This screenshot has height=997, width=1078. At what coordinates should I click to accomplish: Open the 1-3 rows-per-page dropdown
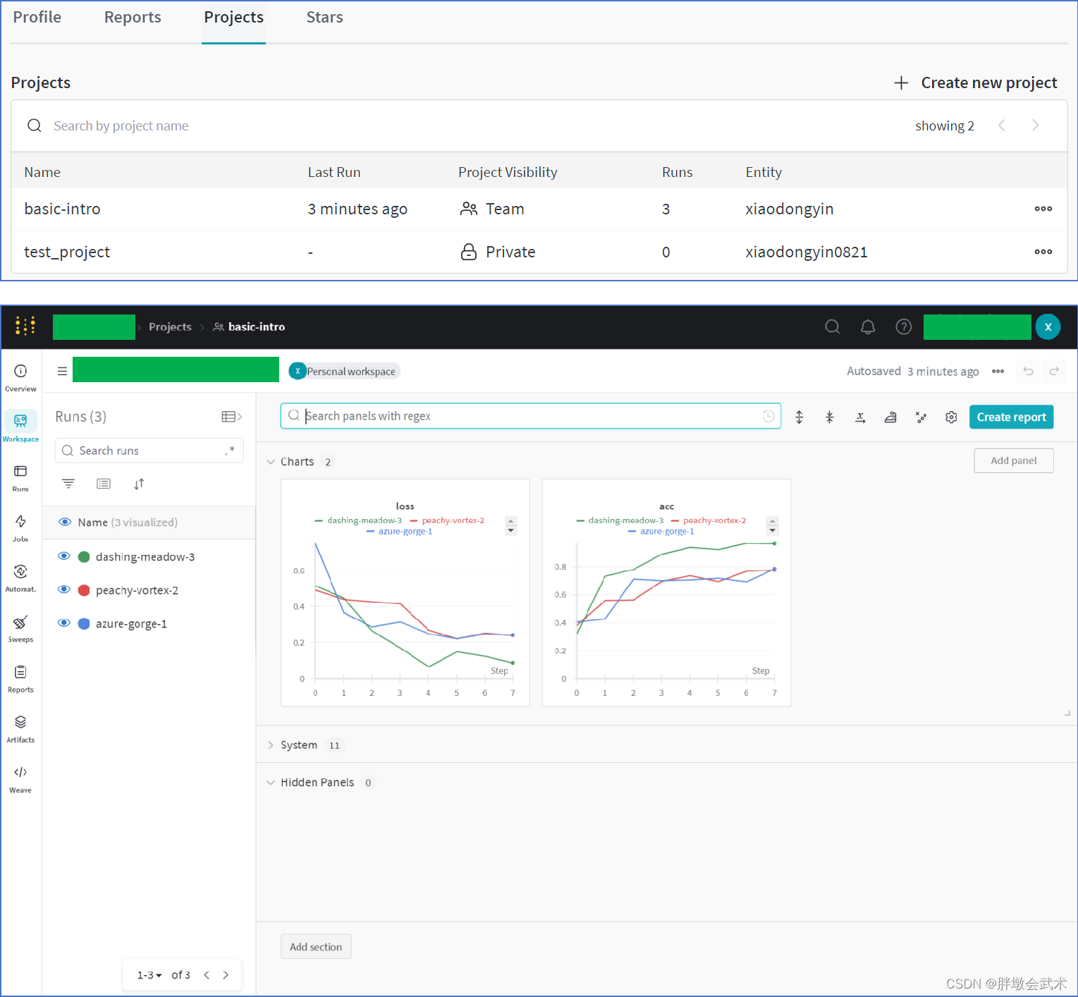tap(149, 975)
